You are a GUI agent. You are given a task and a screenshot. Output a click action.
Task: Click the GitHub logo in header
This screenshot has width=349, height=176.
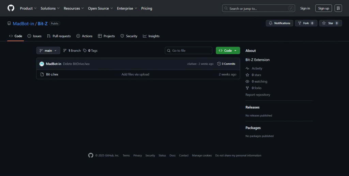click(11, 8)
